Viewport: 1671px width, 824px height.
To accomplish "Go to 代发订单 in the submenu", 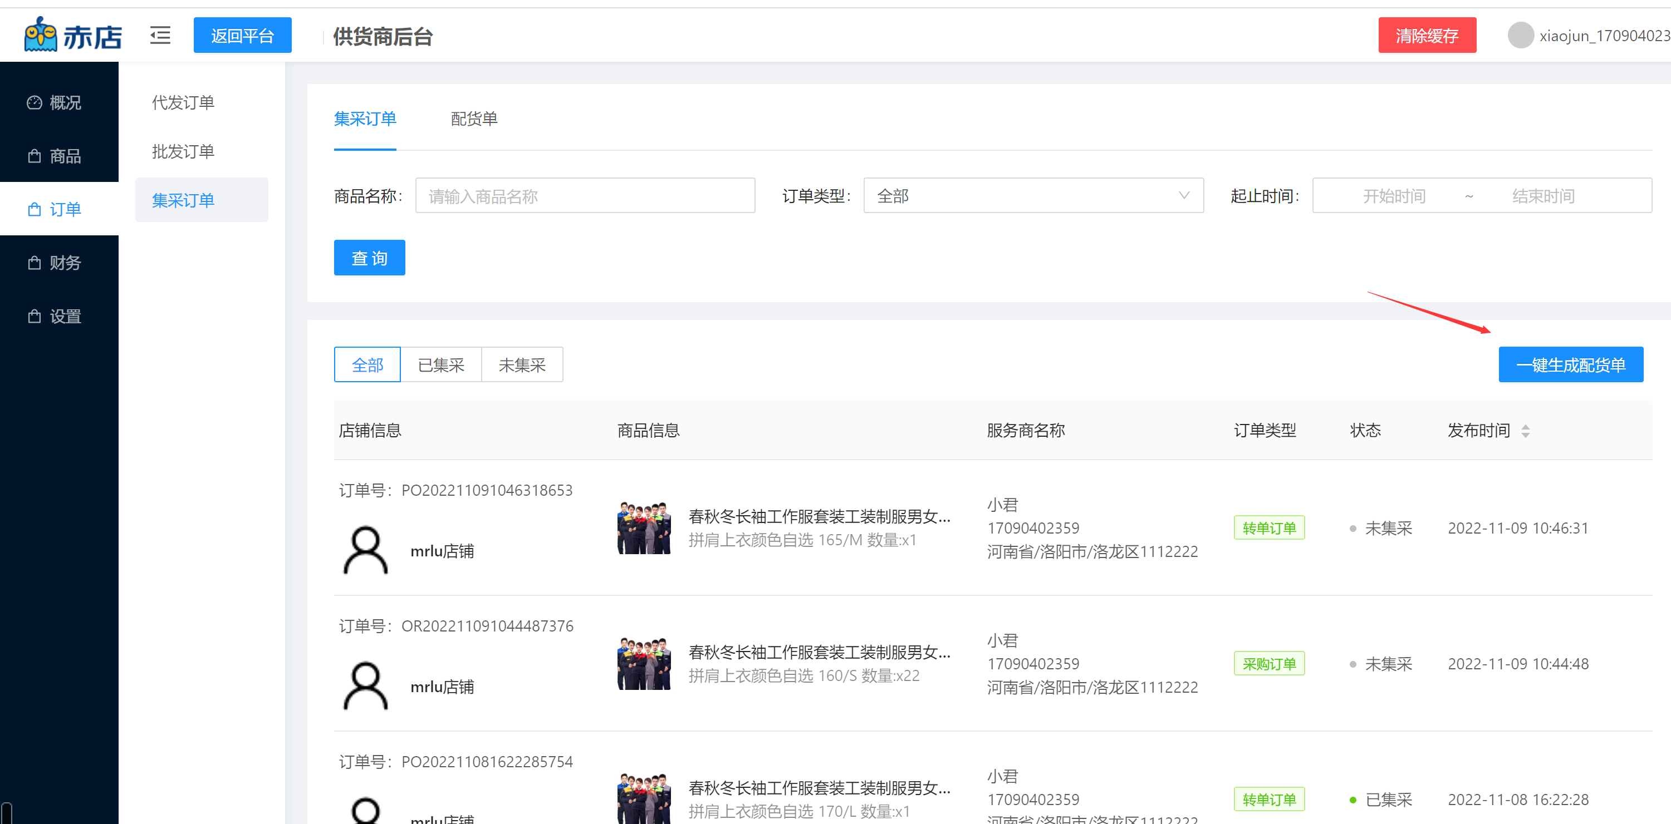I will pos(202,102).
